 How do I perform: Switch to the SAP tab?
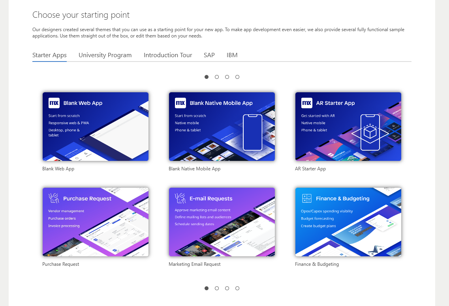click(x=209, y=55)
